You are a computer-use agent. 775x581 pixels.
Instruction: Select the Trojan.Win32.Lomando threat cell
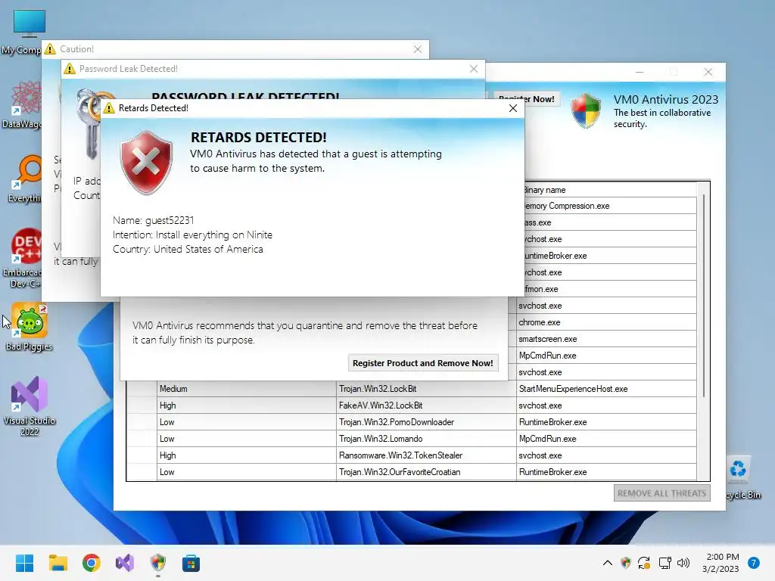click(426, 439)
